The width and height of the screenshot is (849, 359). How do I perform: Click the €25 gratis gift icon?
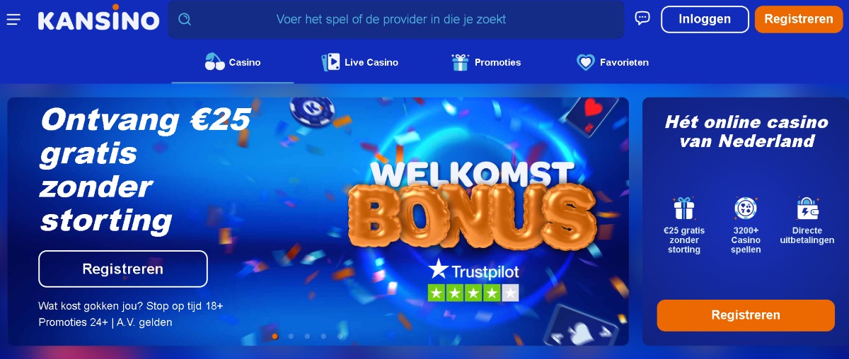(684, 208)
